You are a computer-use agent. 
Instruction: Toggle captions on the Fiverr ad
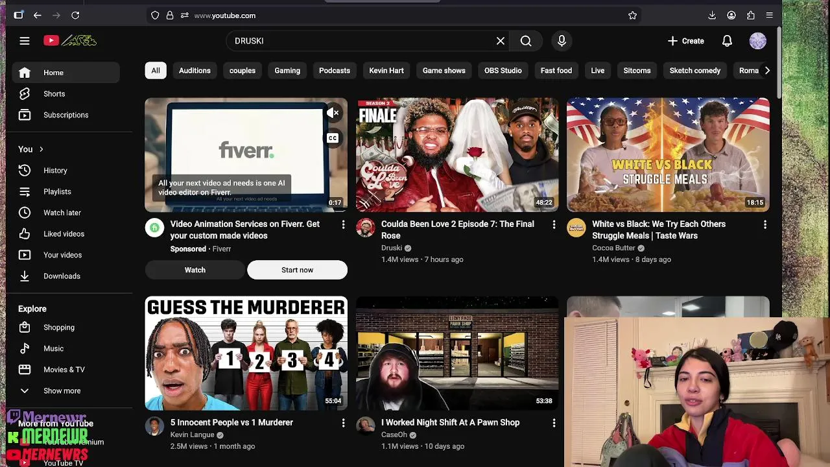pos(333,138)
